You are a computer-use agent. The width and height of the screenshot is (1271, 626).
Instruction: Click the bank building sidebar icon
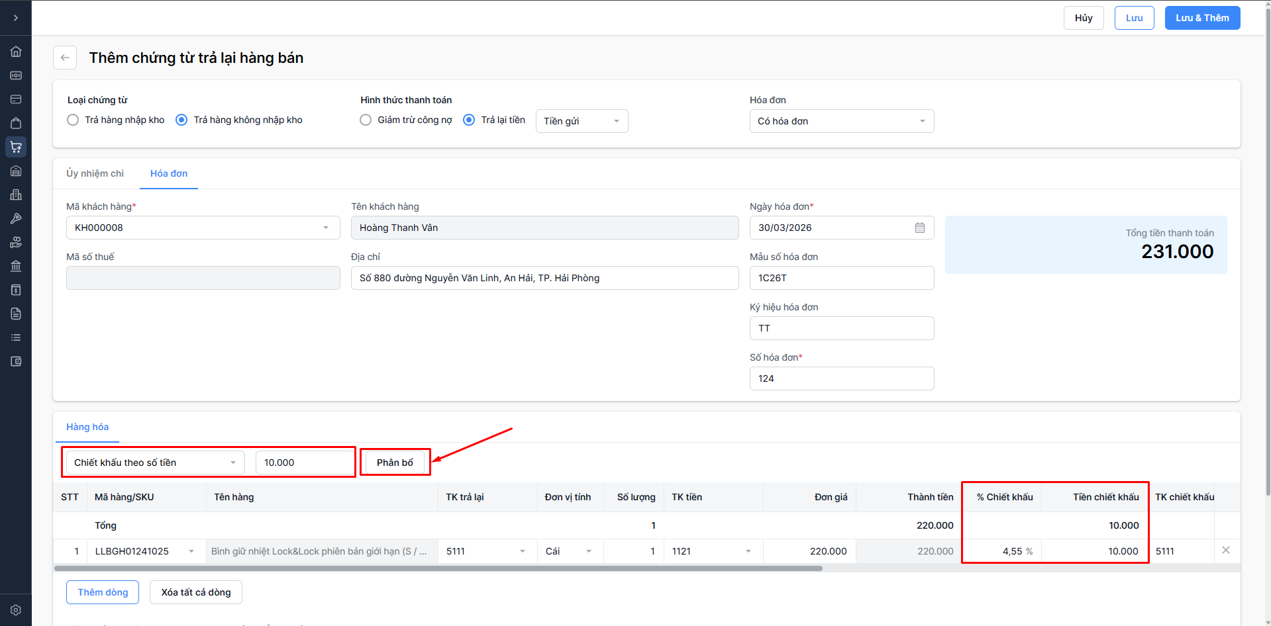pos(16,266)
